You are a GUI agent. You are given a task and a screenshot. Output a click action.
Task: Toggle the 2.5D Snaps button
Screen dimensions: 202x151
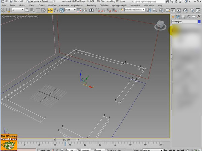click(x=98, y=10)
